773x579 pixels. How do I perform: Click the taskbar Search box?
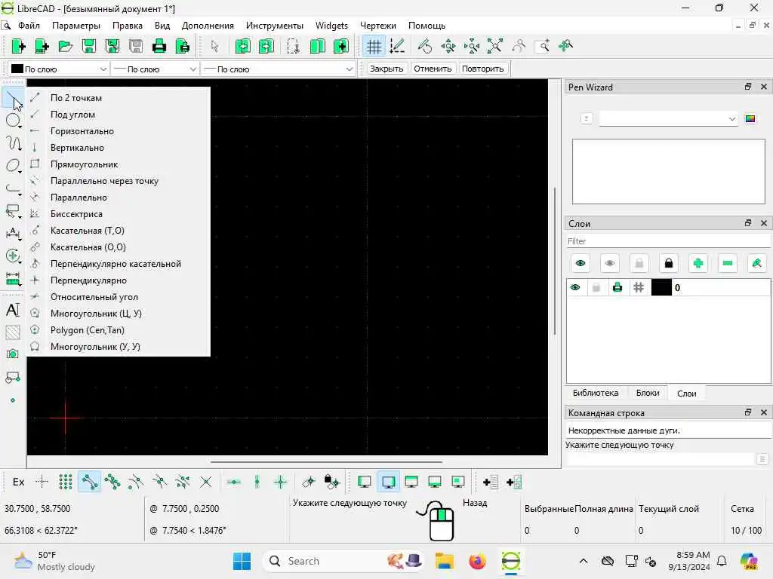[343, 561]
